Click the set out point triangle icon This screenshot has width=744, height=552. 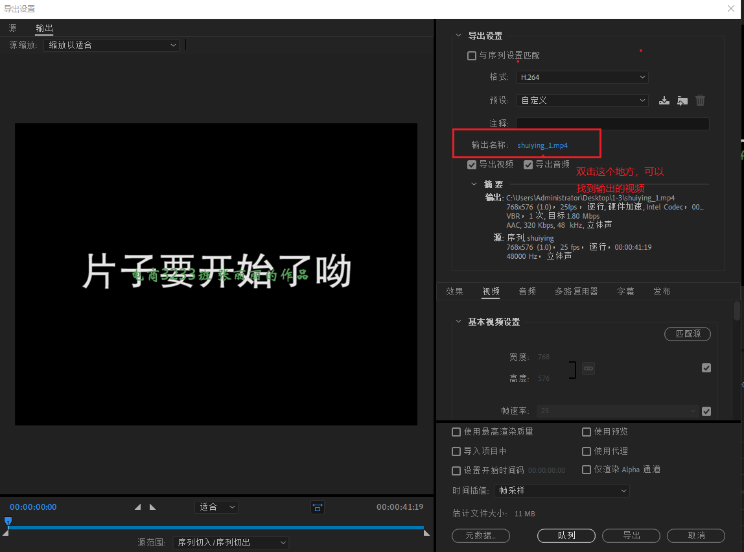point(152,507)
